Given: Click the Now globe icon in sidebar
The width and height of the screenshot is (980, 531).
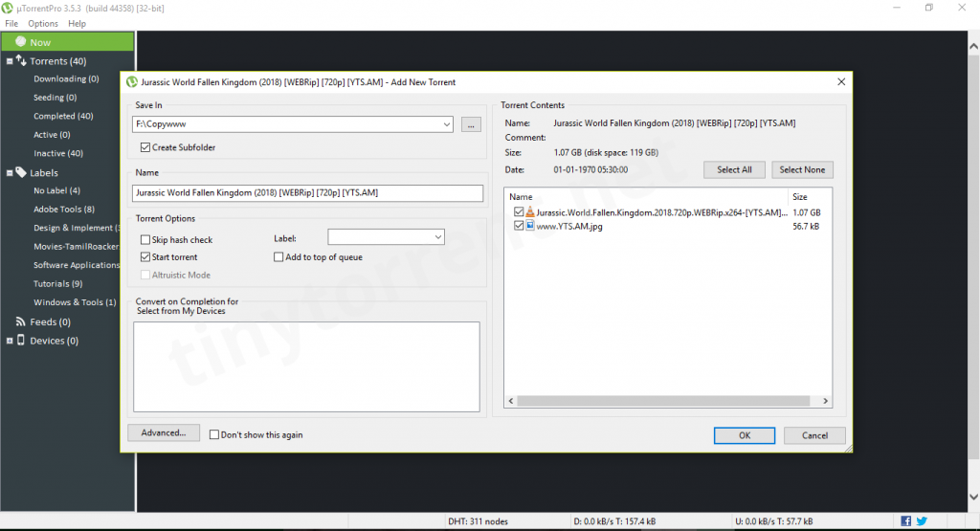Looking at the screenshot, I should (21, 42).
